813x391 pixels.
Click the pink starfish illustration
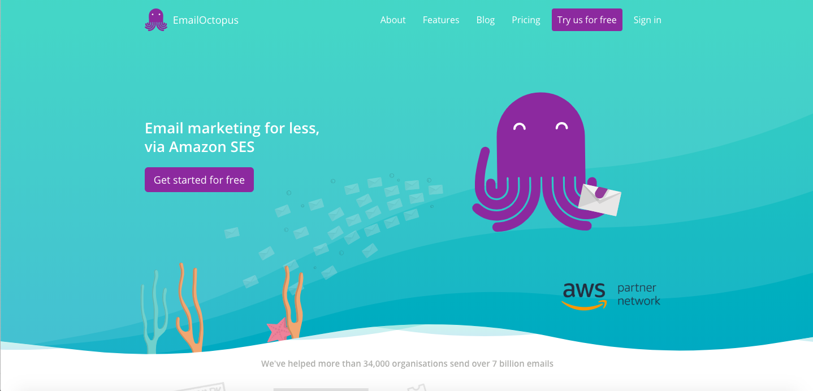pyautogui.click(x=279, y=330)
